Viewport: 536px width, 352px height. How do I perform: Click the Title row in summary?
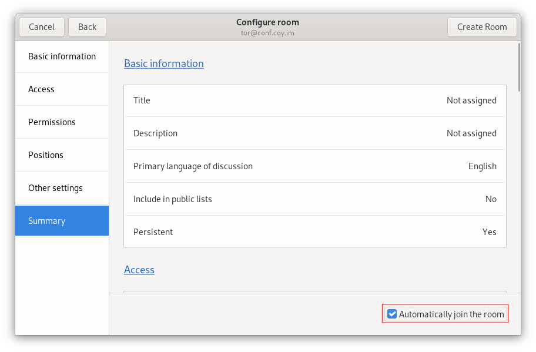pos(314,100)
